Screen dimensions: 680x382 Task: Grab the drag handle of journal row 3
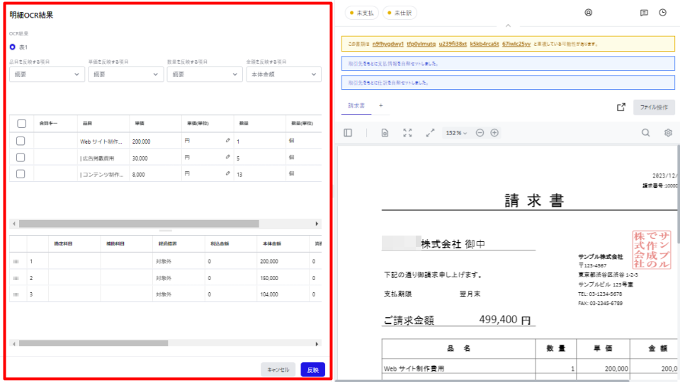point(16,294)
